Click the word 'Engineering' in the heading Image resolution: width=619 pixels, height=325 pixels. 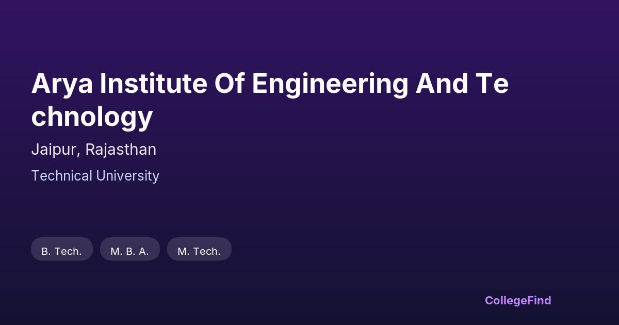click(330, 84)
